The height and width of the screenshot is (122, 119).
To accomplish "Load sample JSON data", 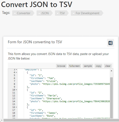I will click(88, 66).
